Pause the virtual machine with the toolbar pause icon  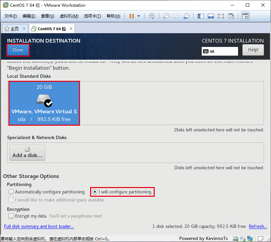131,16
